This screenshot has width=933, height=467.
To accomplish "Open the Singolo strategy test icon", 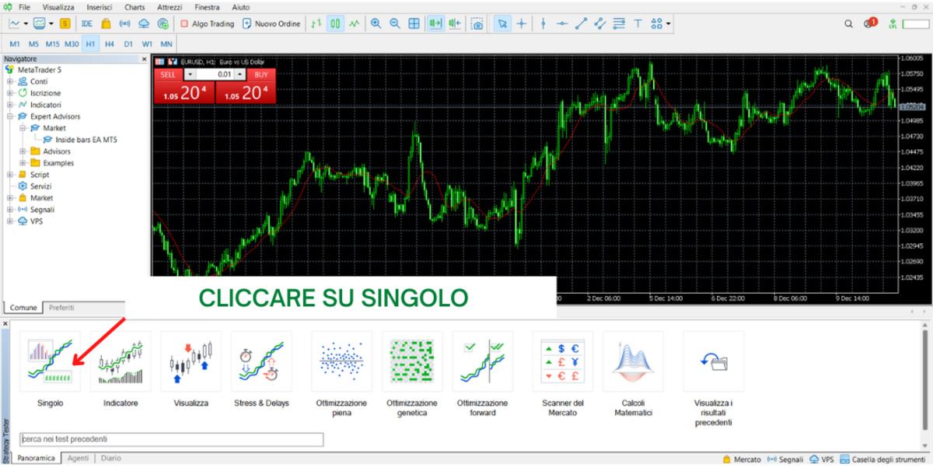I will coord(50,362).
